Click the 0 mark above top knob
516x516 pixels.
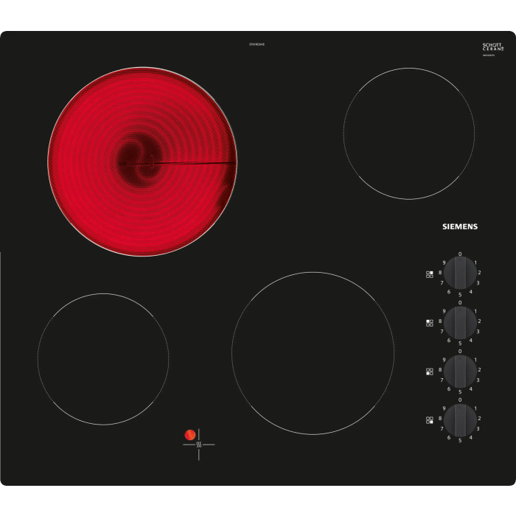(460, 254)
